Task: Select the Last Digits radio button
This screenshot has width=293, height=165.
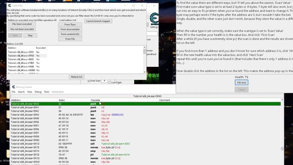Action: [110, 82]
